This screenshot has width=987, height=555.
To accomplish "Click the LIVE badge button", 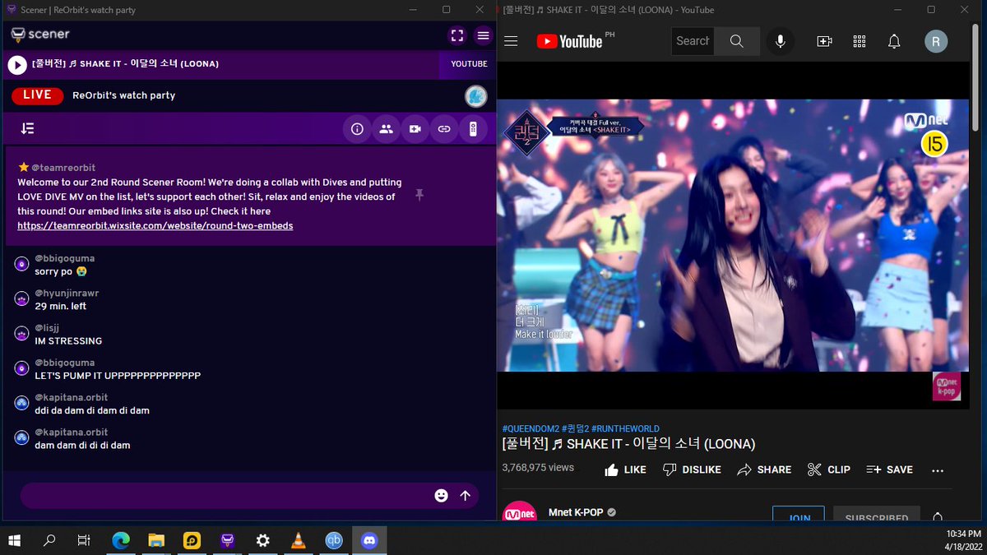I will point(37,95).
